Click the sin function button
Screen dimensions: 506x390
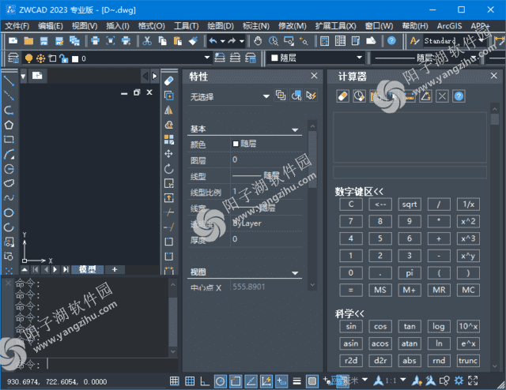351,327
